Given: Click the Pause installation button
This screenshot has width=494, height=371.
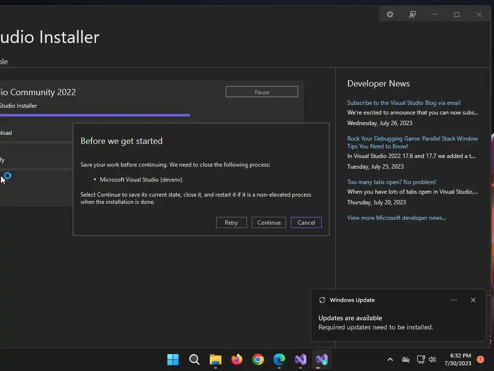Looking at the screenshot, I should (262, 92).
